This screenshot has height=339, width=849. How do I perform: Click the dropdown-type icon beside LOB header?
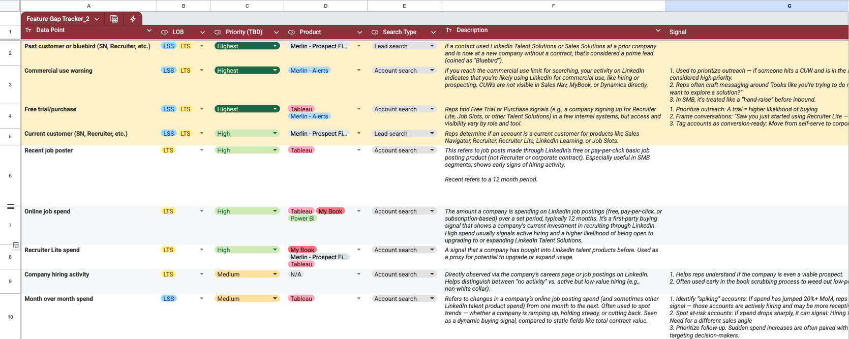click(164, 32)
